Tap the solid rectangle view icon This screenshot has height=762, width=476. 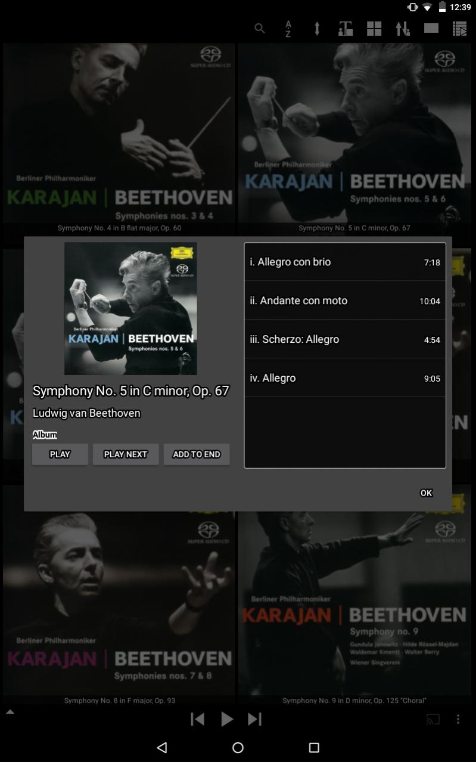[431, 28]
